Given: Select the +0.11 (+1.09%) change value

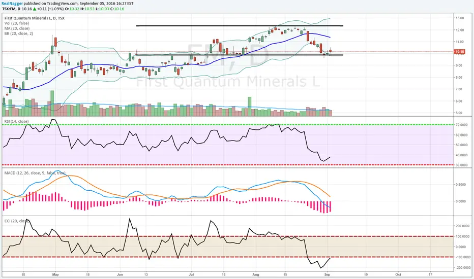Looking at the screenshot, I should pos(50,9).
